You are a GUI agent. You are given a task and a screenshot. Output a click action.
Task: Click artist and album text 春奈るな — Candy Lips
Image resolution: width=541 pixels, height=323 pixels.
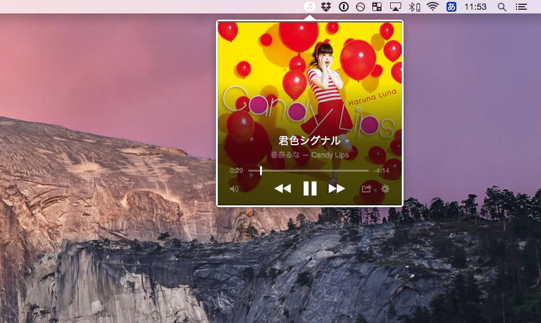pos(310,155)
